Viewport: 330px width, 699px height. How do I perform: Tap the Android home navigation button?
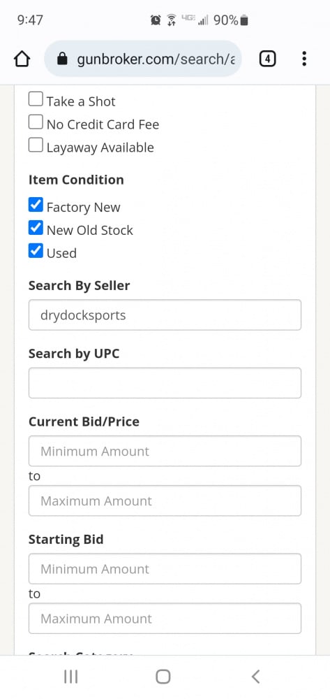[163, 677]
